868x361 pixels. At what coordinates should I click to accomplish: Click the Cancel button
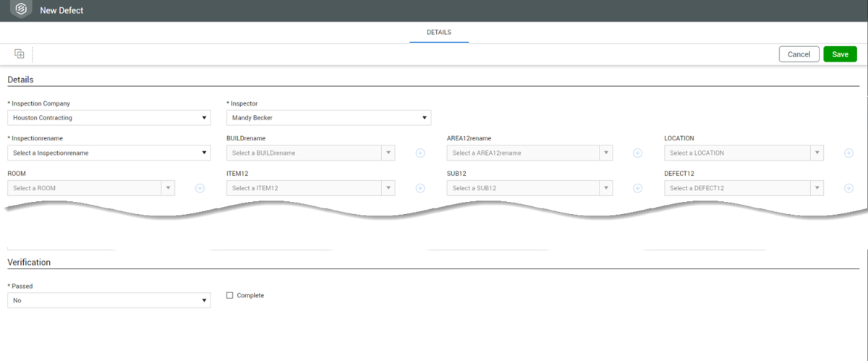(x=799, y=54)
